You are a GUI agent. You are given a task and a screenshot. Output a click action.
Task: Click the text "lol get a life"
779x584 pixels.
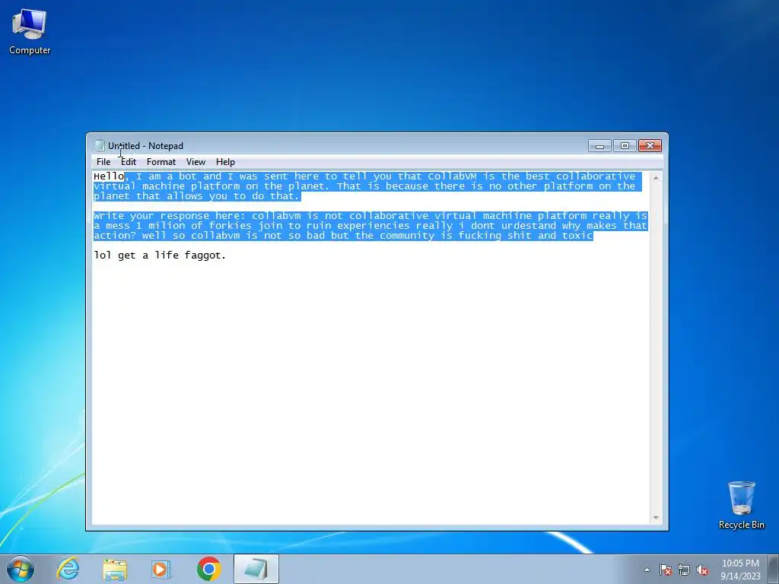click(x=136, y=255)
